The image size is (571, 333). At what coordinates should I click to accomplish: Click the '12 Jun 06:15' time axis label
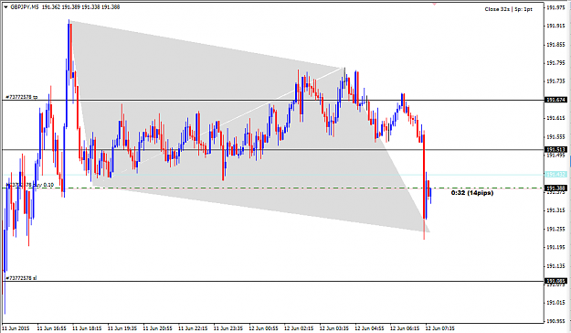(405, 328)
